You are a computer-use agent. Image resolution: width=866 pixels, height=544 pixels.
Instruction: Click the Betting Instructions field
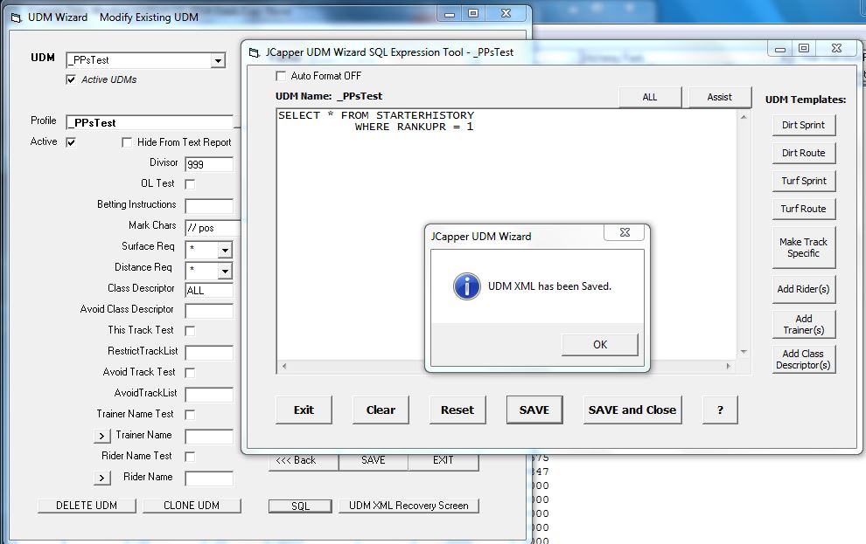[209, 206]
